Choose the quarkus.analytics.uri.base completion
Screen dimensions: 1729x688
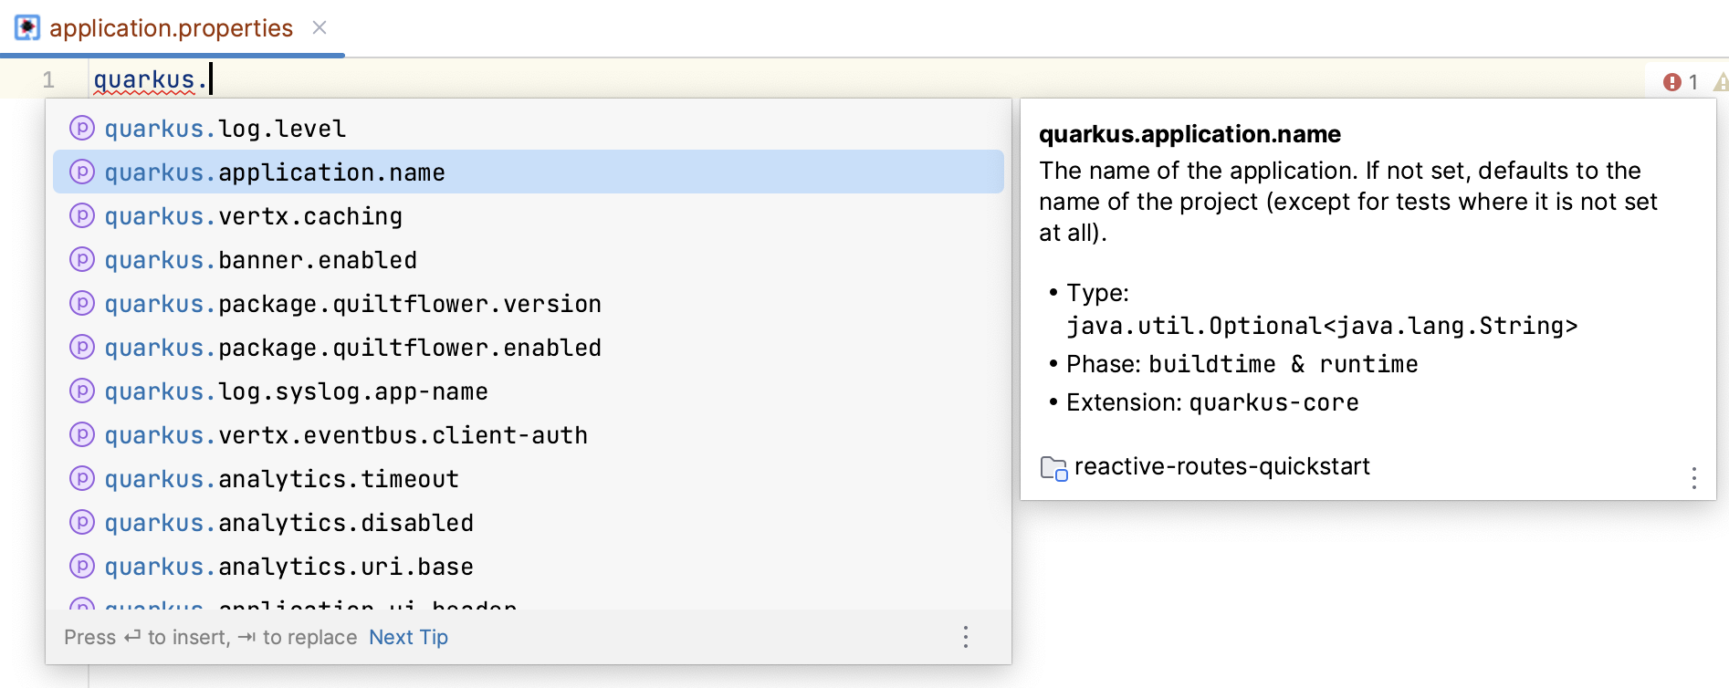pyautogui.click(x=529, y=567)
